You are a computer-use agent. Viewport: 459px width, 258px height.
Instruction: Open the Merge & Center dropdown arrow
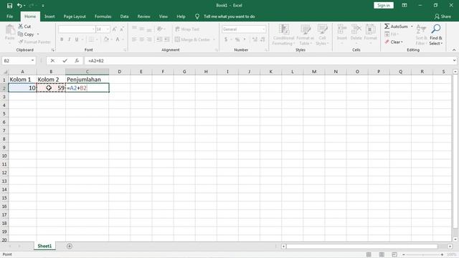click(214, 39)
